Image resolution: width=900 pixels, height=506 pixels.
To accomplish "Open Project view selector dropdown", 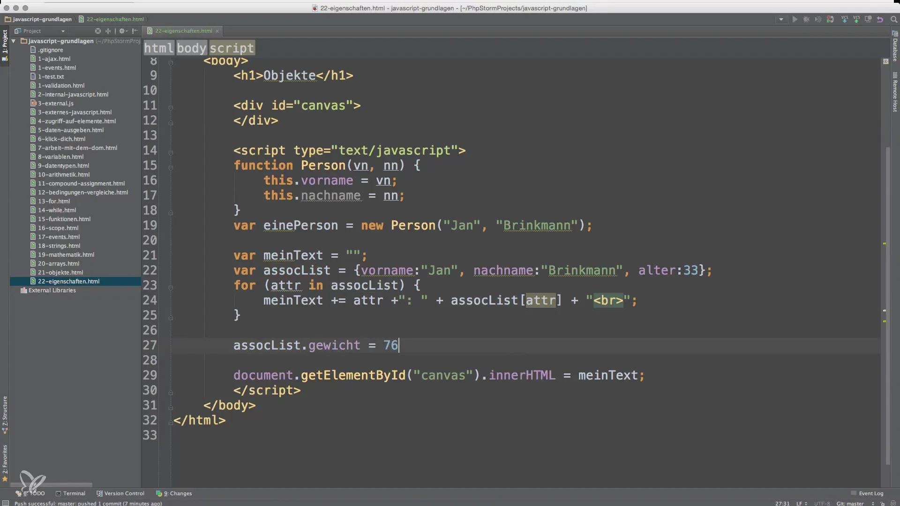I will (x=40, y=31).
